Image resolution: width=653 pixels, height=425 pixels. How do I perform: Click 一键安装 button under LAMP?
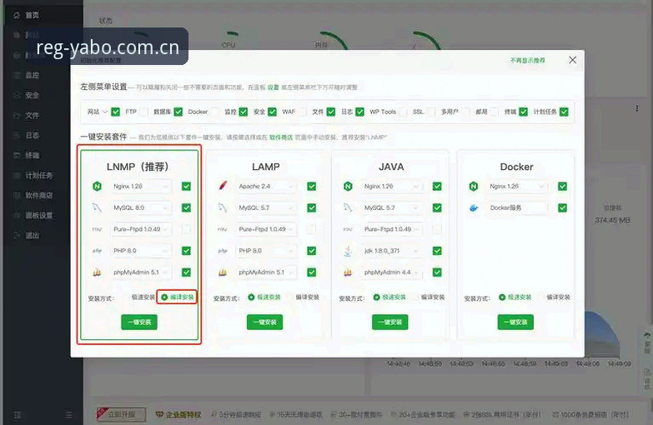coord(265,322)
